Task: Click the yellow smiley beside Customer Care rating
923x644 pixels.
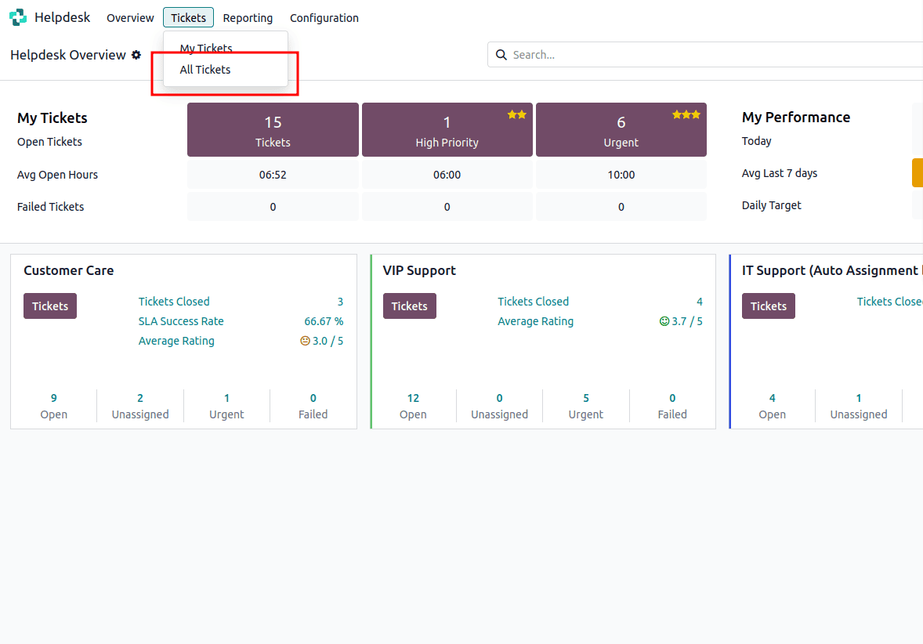Action: click(304, 340)
